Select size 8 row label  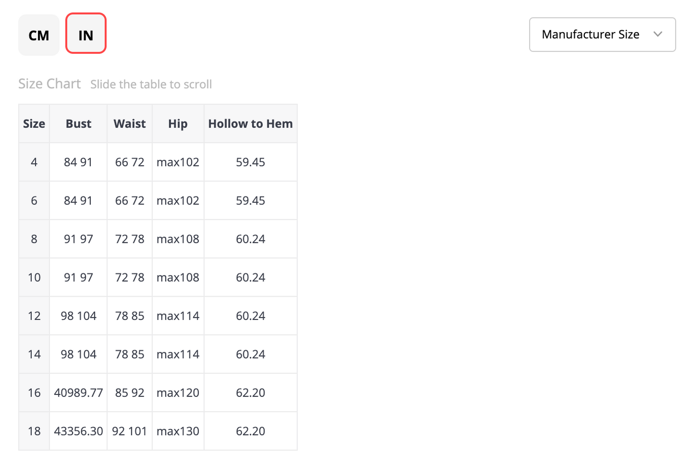(34, 239)
